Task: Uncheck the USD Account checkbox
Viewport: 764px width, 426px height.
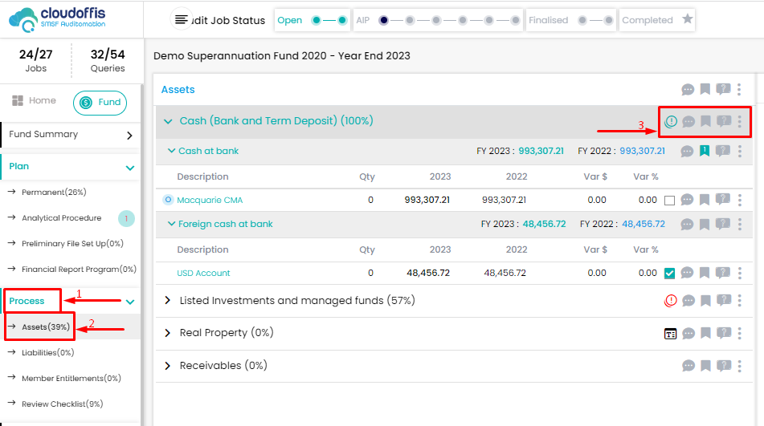Action: click(670, 274)
